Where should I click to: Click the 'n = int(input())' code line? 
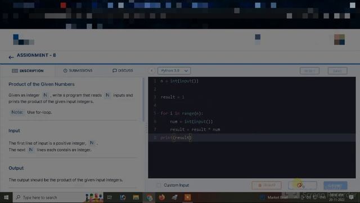(x=179, y=81)
